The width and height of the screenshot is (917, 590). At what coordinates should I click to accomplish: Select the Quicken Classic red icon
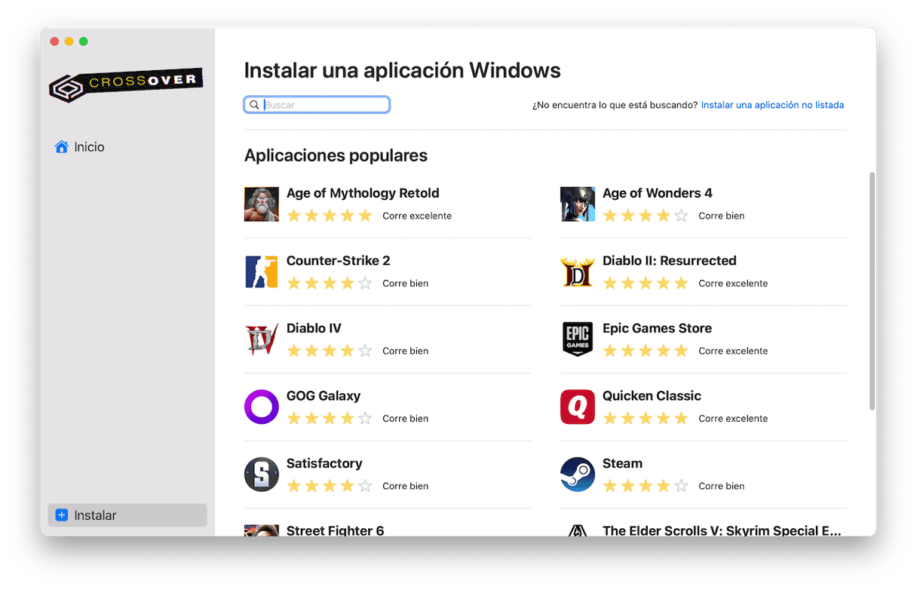pos(578,407)
